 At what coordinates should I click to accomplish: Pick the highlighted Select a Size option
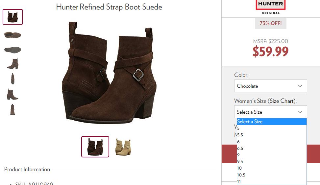point(272,122)
